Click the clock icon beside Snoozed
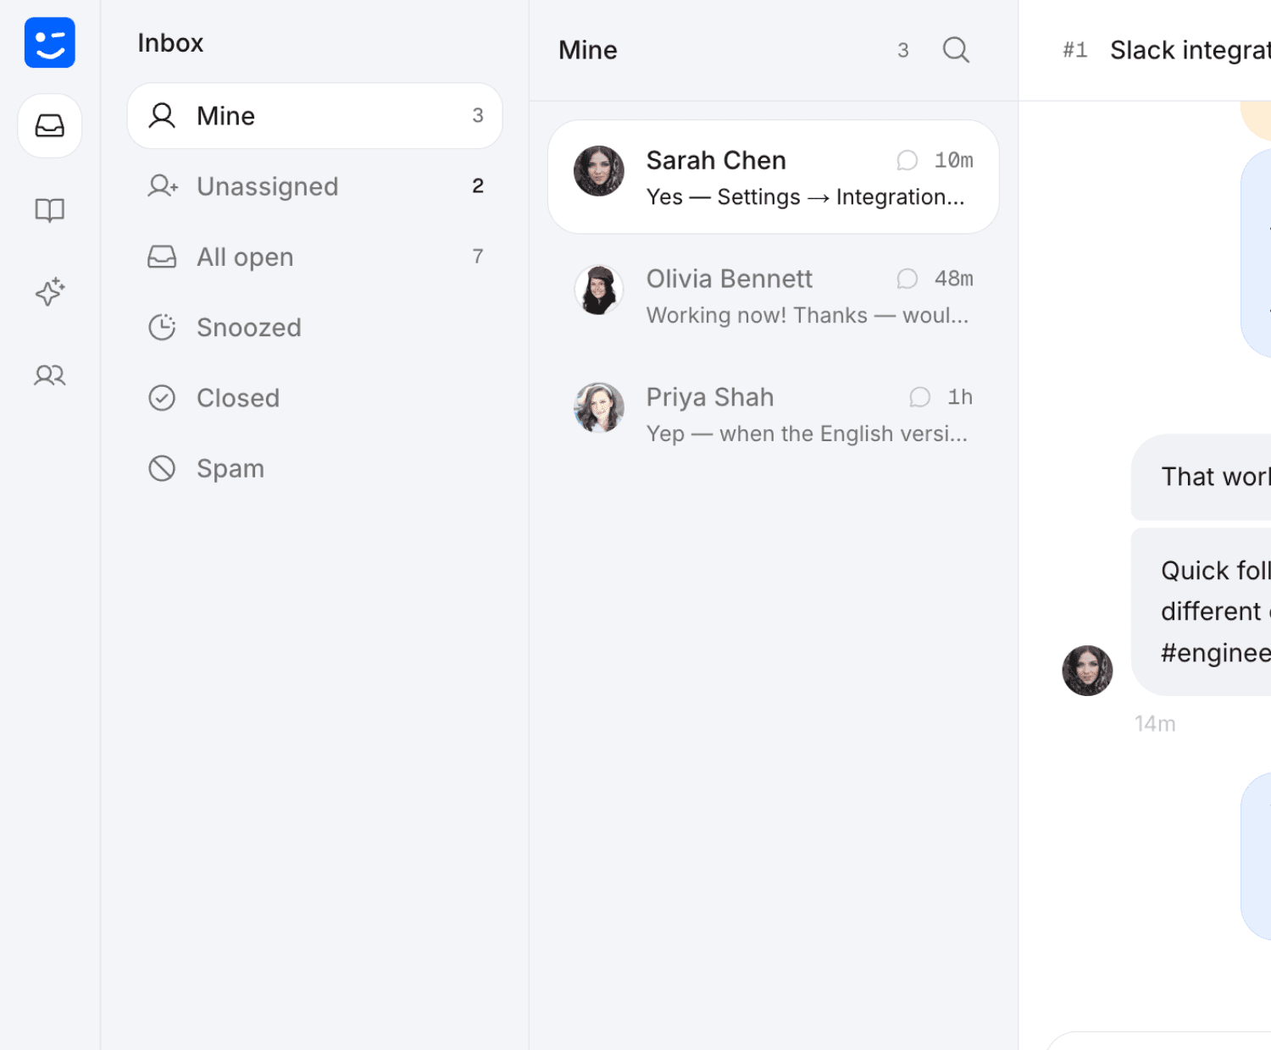 tap(162, 327)
